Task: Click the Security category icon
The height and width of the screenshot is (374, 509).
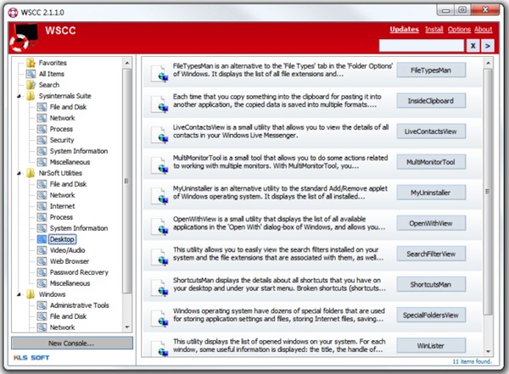Action: click(x=42, y=140)
